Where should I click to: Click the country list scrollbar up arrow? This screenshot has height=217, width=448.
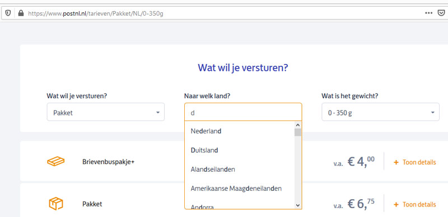pyautogui.click(x=298, y=125)
